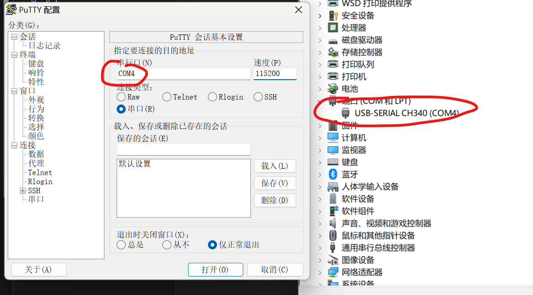Click the keyboard (键盘) device icon
The height and width of the screenshot is (295, 533).
[x=333, y=162]
